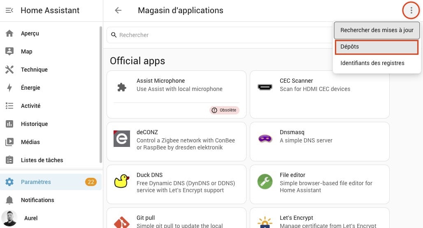Click the back arrow icon
The height and width of the screenshot is (228, 423).
coord(118,11)
